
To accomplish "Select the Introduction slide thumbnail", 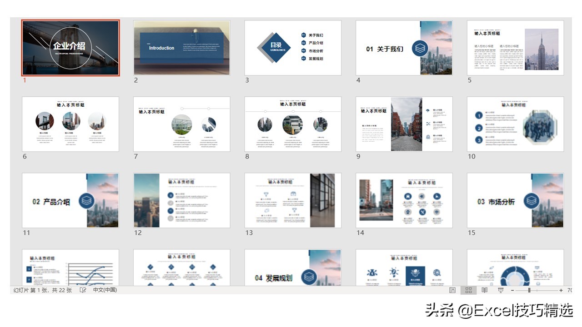I will coord(181,47).
